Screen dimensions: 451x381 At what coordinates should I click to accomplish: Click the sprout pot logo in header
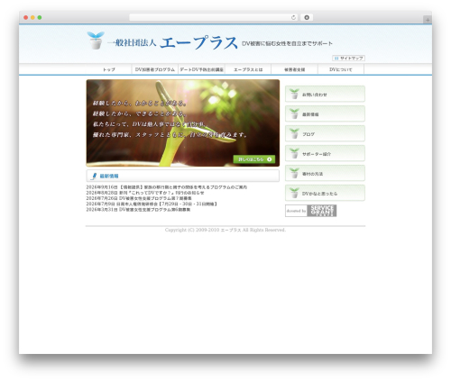(x=96, y=41)
